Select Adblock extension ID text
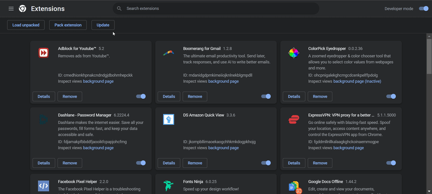432x194 pixels. (95, 75)
